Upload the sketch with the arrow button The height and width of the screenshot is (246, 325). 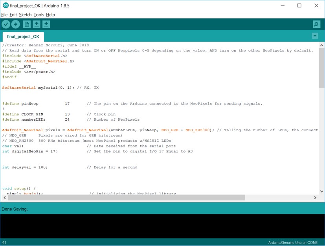[16, 24]
